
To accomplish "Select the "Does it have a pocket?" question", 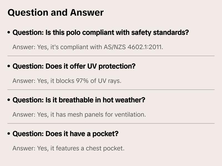I will tap(66, 134).
